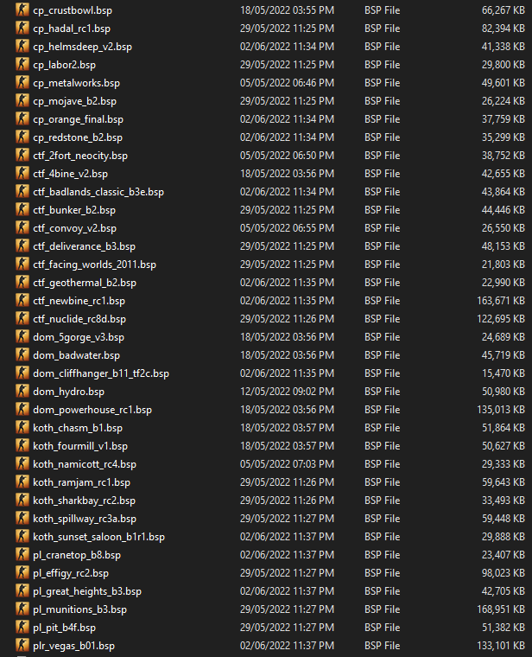Pick the icon next to ctf_4bine_v2.bsp

pos(22,173)
